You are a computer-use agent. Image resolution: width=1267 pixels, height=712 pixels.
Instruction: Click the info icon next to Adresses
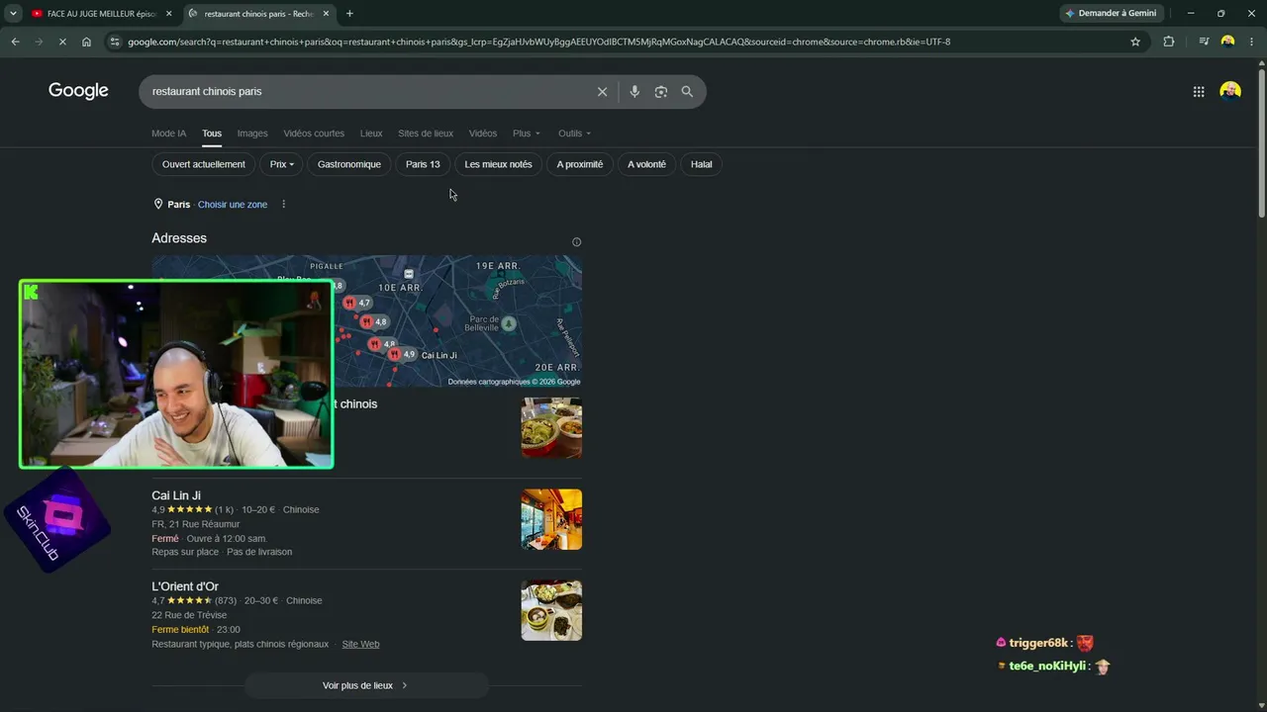(576, 242)
